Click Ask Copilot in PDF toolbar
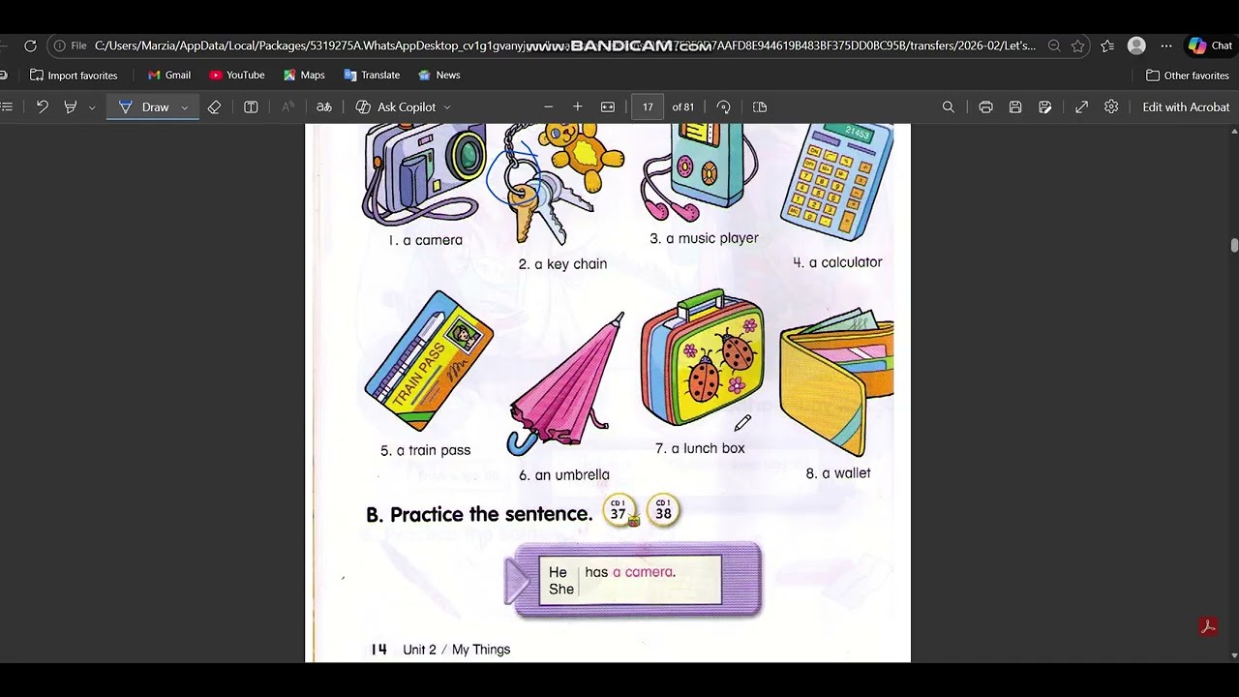The width and height of the screenshot is (1239, 697). 396,106
